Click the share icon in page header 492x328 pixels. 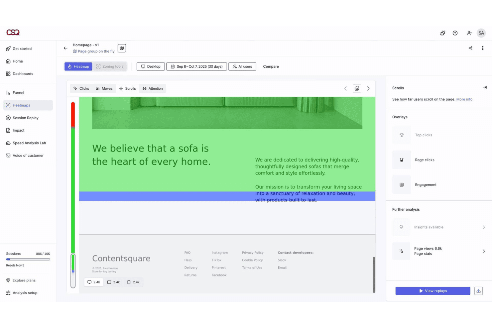[x=470, y=48]
